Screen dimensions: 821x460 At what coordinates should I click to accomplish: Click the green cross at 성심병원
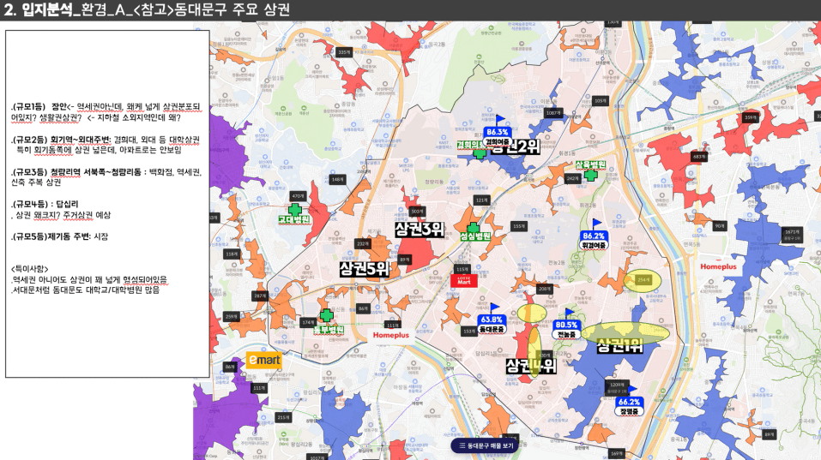tap(473, 226)
